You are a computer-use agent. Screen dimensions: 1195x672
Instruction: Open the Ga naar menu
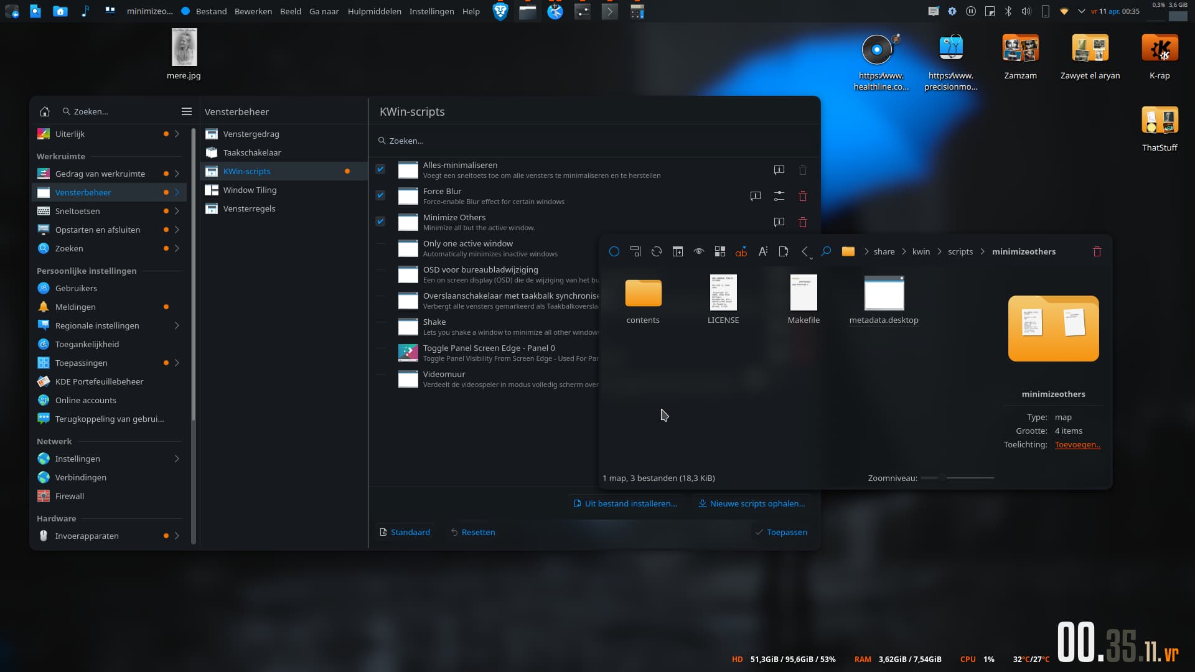(324, 11)
